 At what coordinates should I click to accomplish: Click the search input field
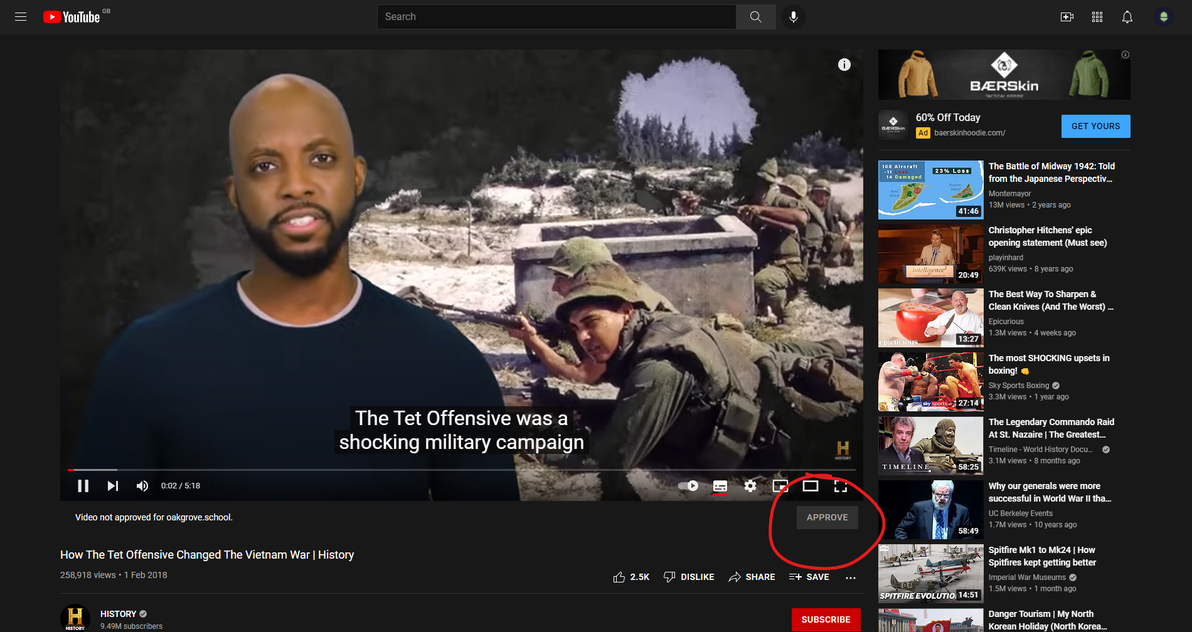556,17
